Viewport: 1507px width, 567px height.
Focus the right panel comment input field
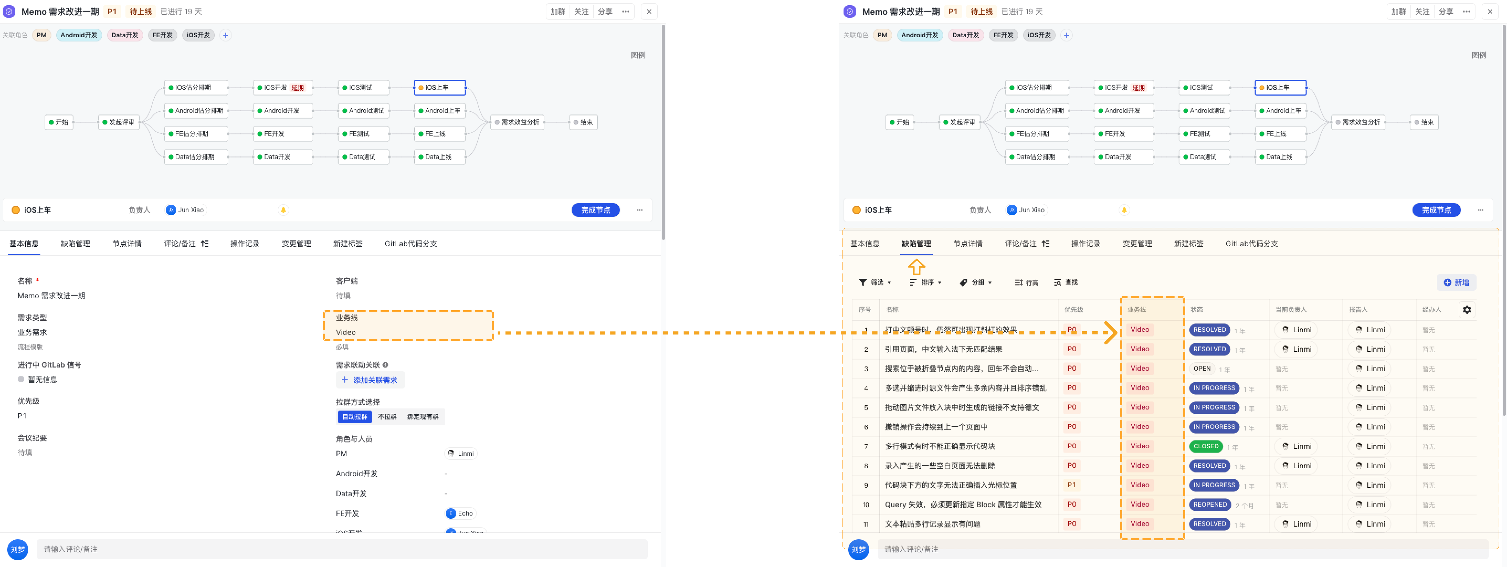pyautogui.click(x=1182, y=549)
